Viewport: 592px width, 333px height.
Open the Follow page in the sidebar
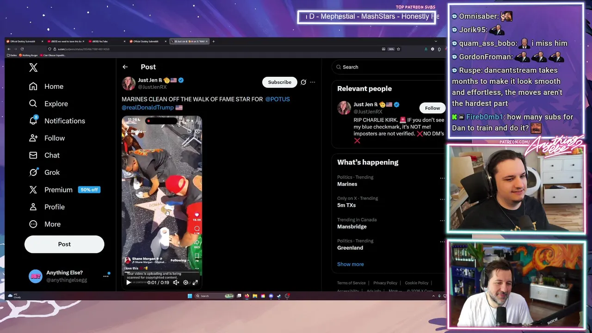(47, 138)
